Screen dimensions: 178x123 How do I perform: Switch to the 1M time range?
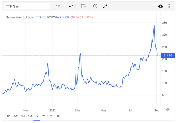[x=23, y=116]
